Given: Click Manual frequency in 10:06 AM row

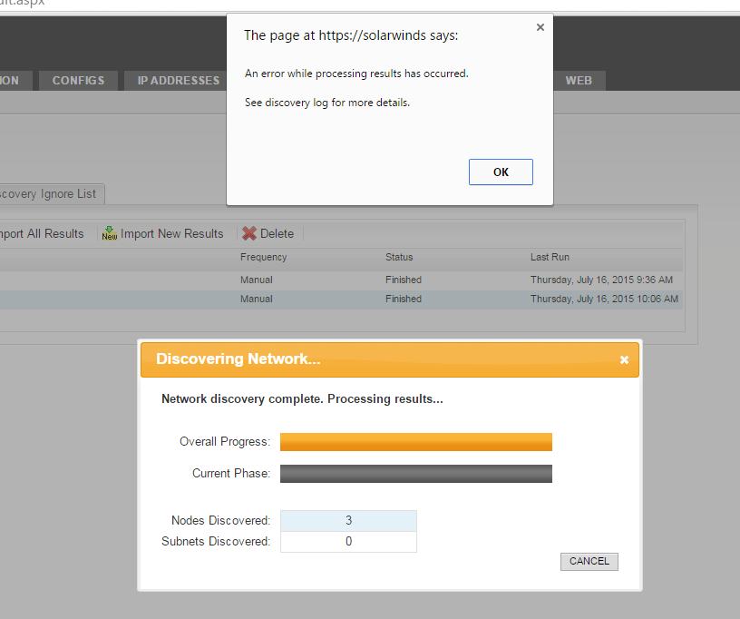Looking at the screenshot, I should tap(257, 299).
